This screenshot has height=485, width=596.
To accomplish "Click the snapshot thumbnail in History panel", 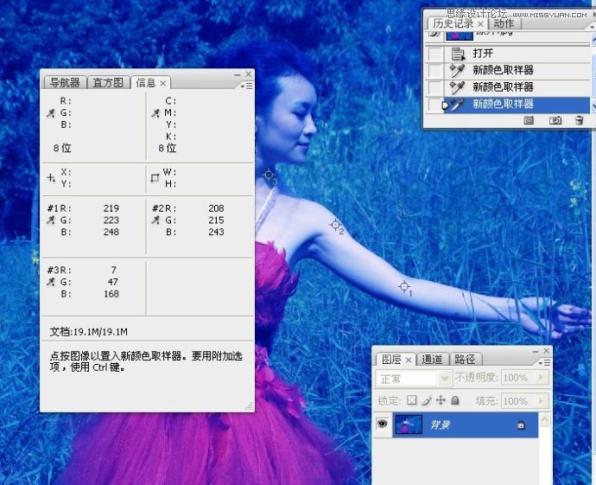I will tap(460, 35).
